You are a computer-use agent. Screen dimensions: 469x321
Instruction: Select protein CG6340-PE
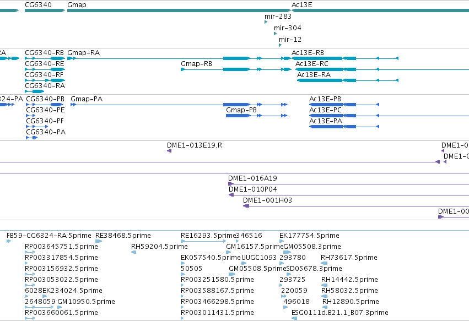point(30,116)
